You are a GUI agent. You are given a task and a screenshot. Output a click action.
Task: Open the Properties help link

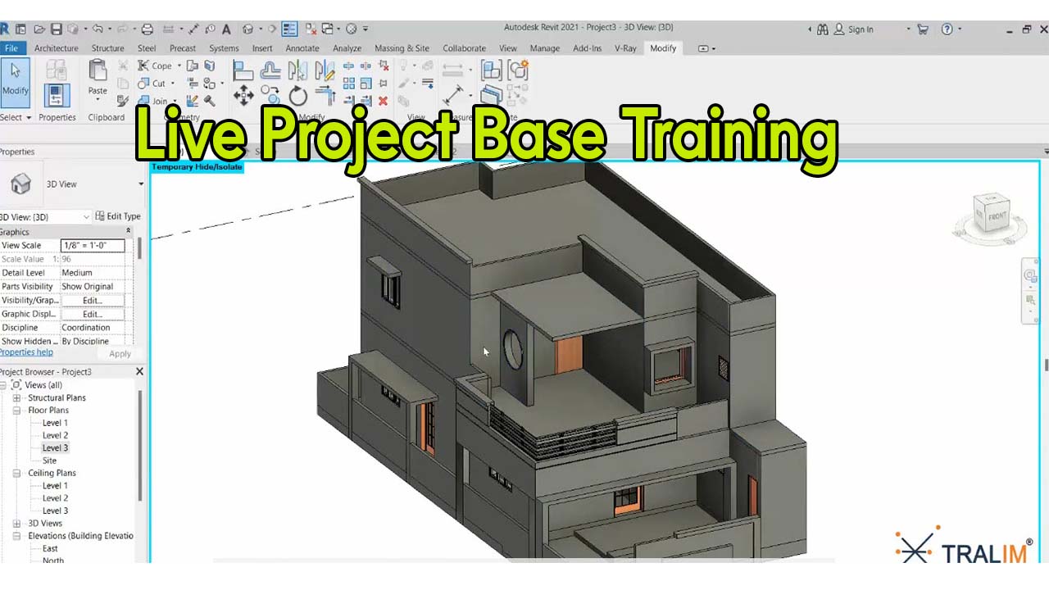pyautogui.click(x=26, y=352)
